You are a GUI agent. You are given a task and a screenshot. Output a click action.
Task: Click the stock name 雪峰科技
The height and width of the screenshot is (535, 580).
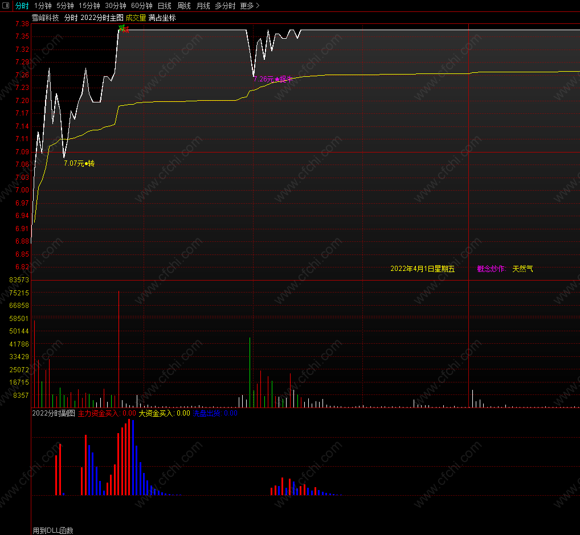point(45,18)
